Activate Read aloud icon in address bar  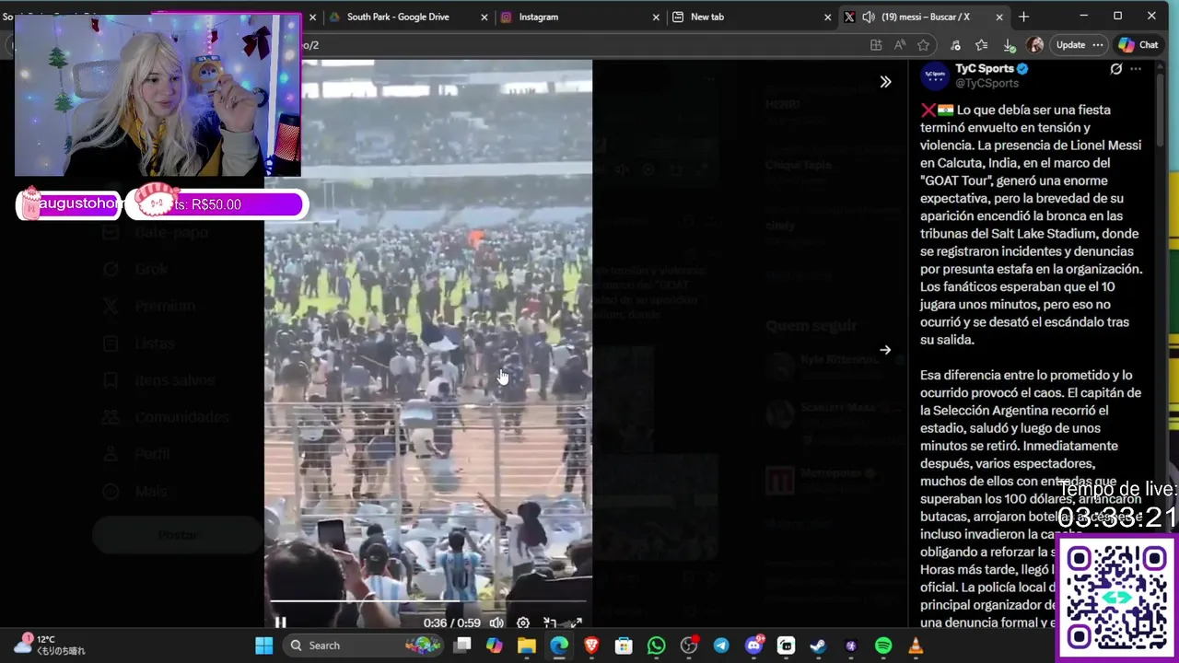click(900, 45)
